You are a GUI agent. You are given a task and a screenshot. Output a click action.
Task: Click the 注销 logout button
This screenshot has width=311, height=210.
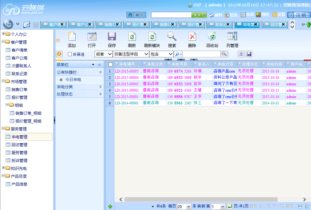(x=298, y=15)
